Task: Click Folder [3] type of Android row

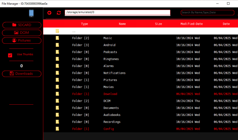Action: [80, 45]
